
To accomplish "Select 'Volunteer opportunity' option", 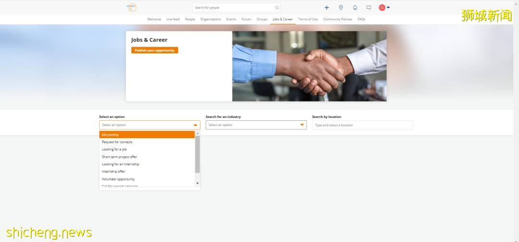I will coord(118,179).
